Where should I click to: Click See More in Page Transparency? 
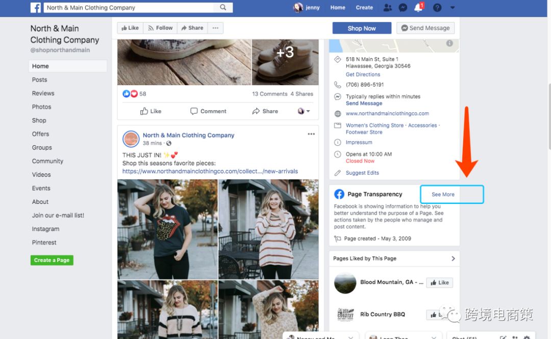coord(443,194)
